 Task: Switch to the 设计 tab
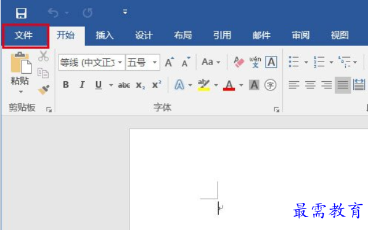(x=144, y=36)
